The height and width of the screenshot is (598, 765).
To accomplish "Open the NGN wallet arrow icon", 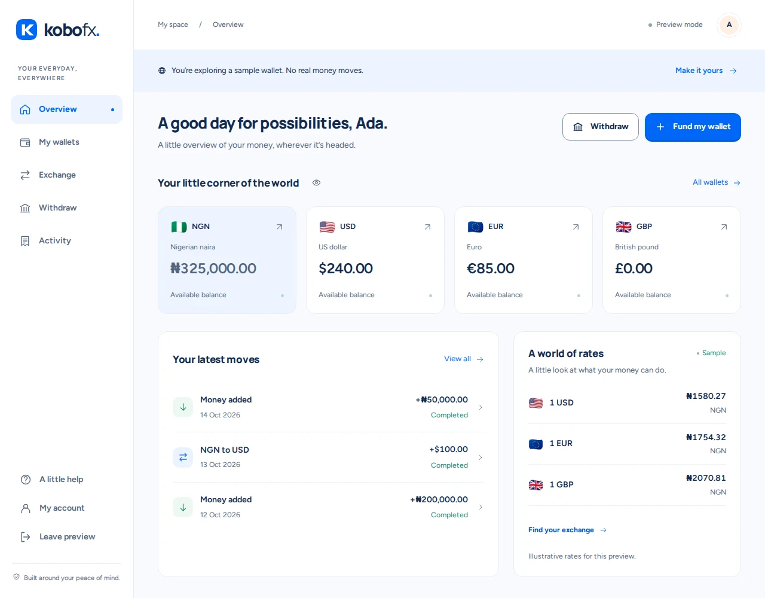I will coord(279,227).
